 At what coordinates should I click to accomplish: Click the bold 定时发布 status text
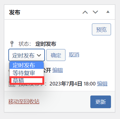pos(46,44)
